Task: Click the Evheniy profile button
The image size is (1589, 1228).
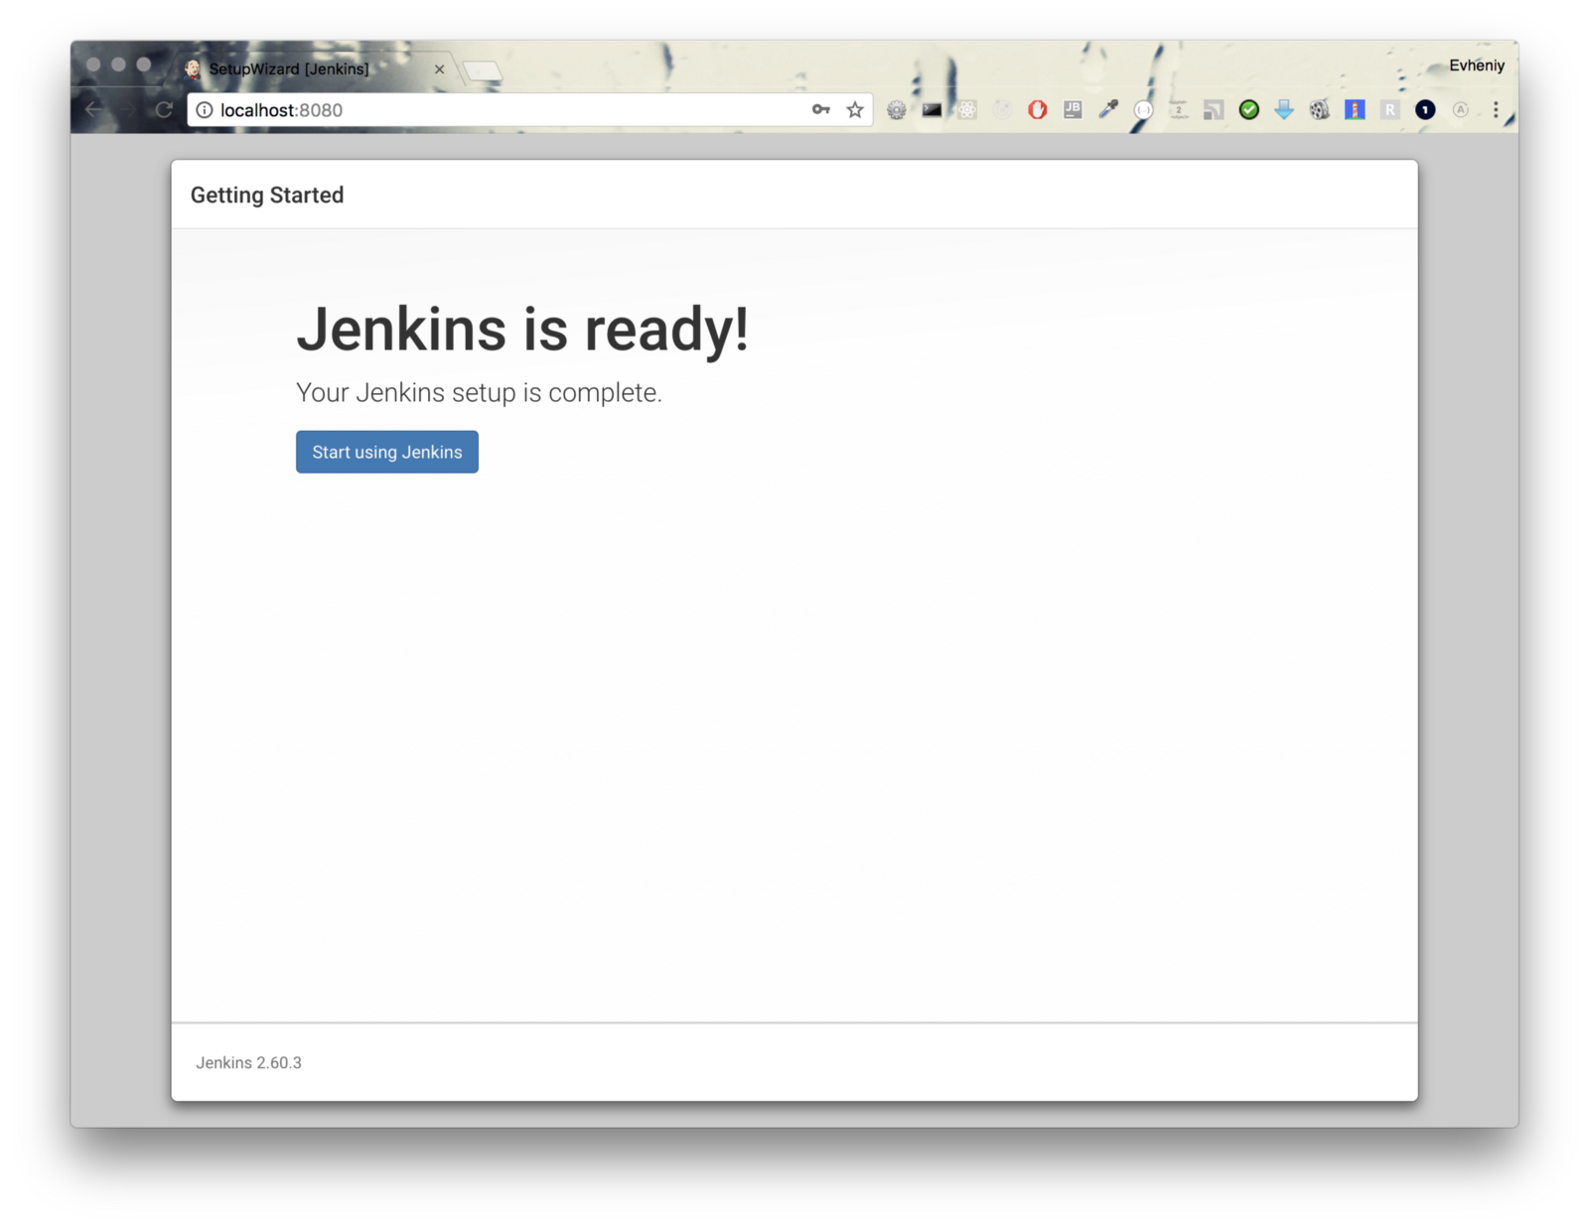Action: click(1477, 66)
